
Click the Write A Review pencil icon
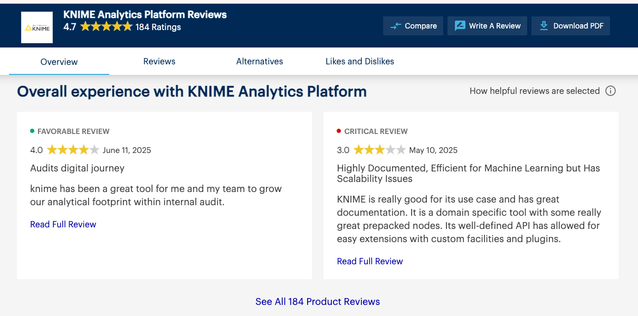(x=460, y=26)
